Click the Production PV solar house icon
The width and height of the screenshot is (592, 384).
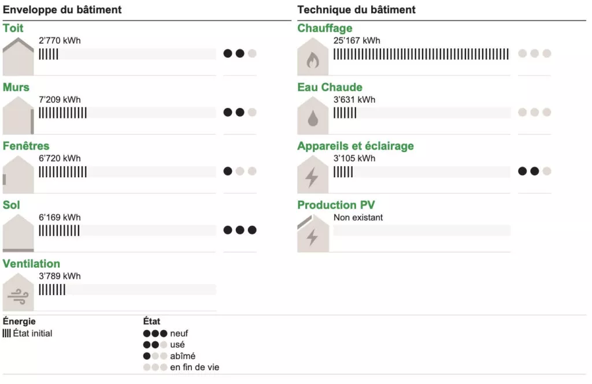pos(313,233)
